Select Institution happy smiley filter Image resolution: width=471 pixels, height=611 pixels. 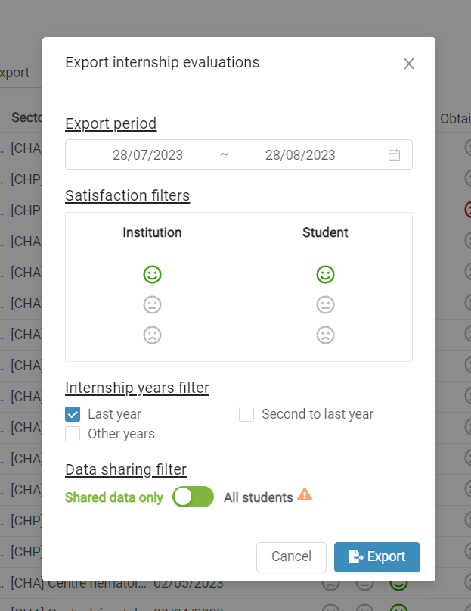(152, 274)
